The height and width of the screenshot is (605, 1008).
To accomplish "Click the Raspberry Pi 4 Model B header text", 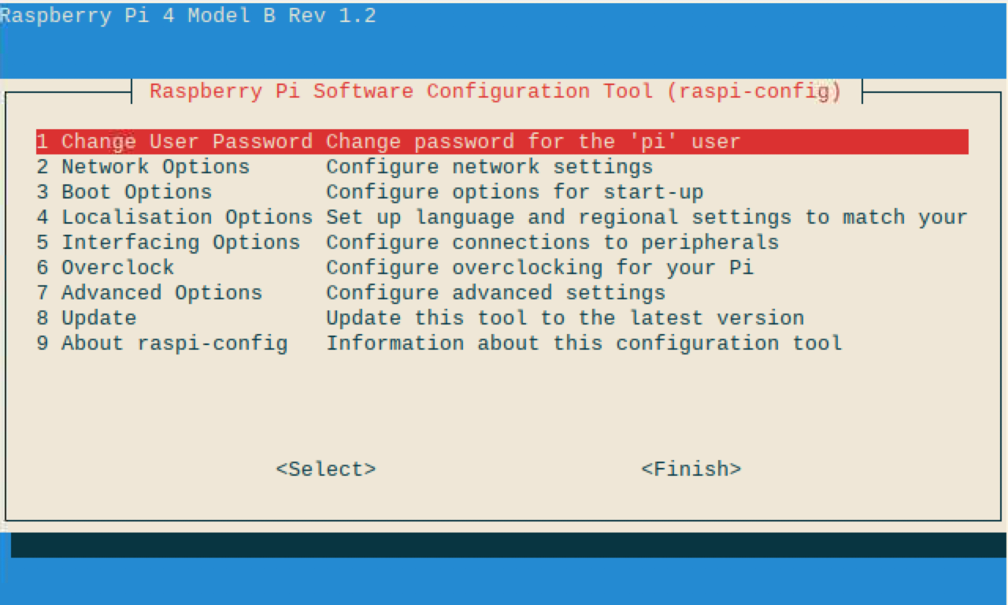I will [188, 16].
